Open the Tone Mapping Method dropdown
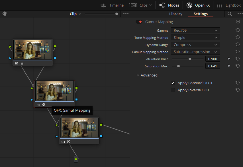Viewport: 243px width, 167px height. click(x=195, y=37)
